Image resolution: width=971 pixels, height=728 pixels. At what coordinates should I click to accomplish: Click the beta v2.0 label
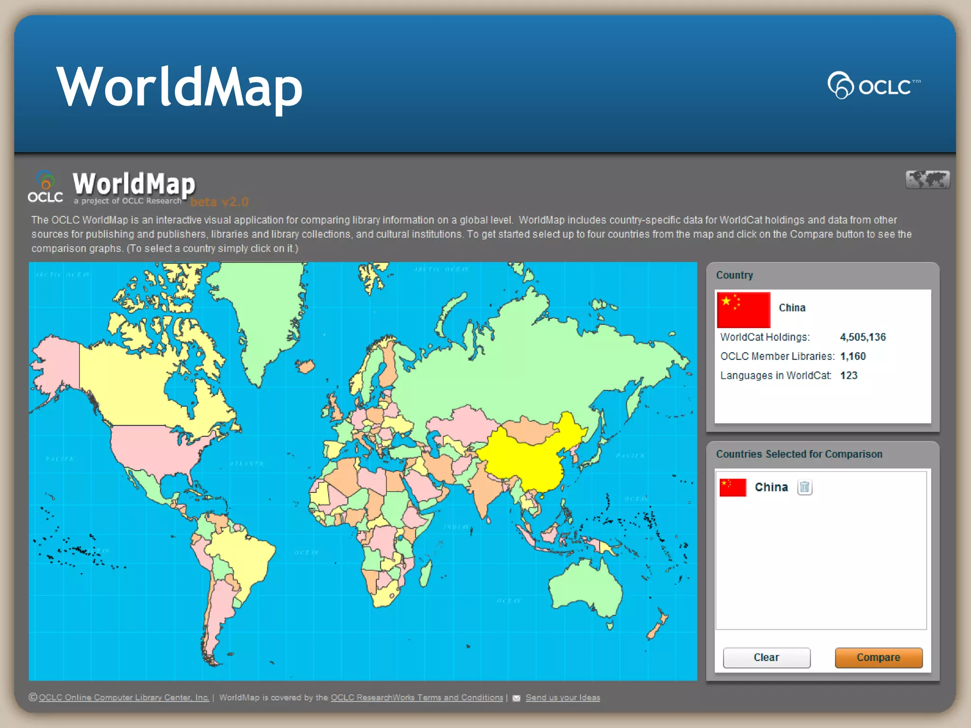(219, 202)
